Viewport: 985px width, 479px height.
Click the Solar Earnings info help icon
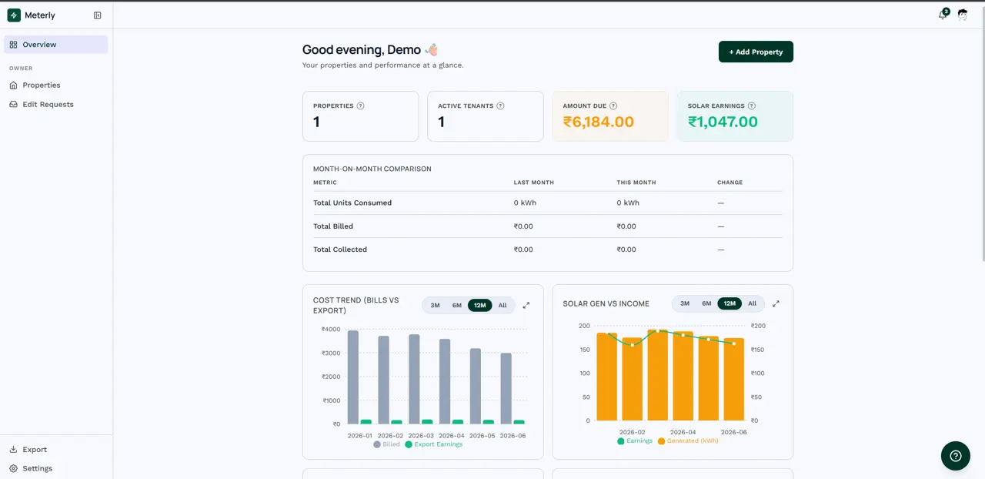(x=752, y=106)
